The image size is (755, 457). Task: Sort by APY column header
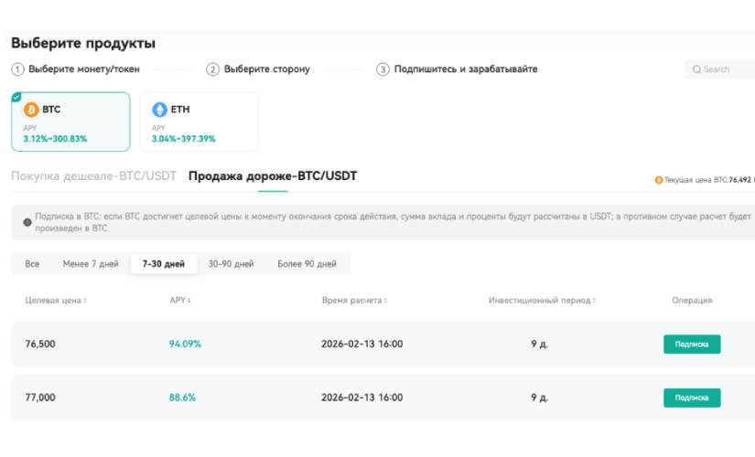click(180, 301)
